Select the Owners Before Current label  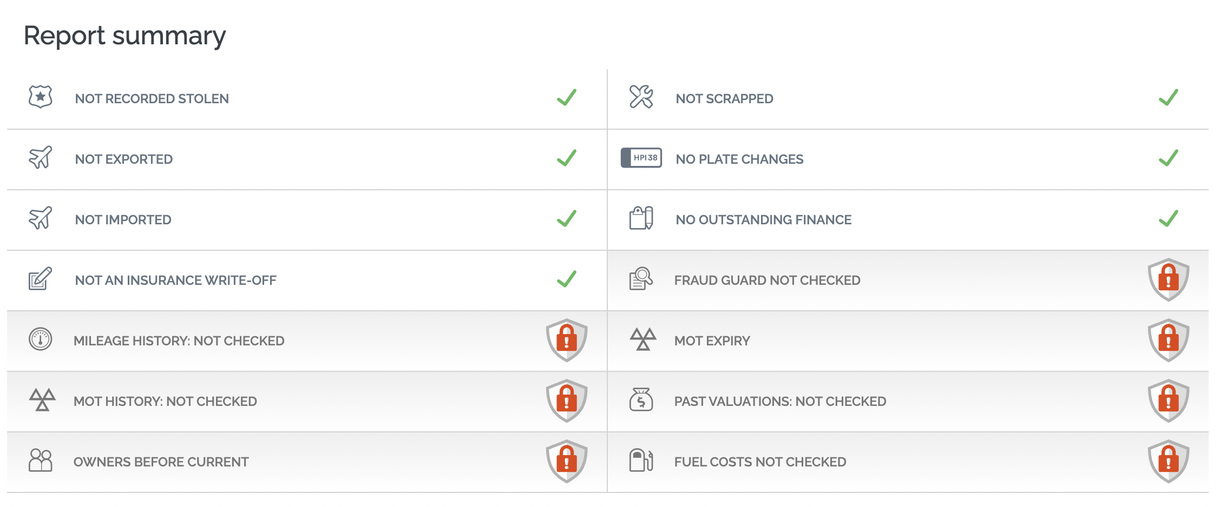pos(161,462)
